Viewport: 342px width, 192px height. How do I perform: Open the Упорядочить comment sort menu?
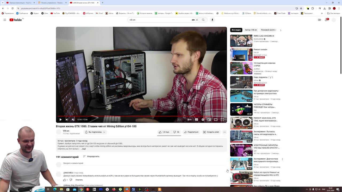91,157
